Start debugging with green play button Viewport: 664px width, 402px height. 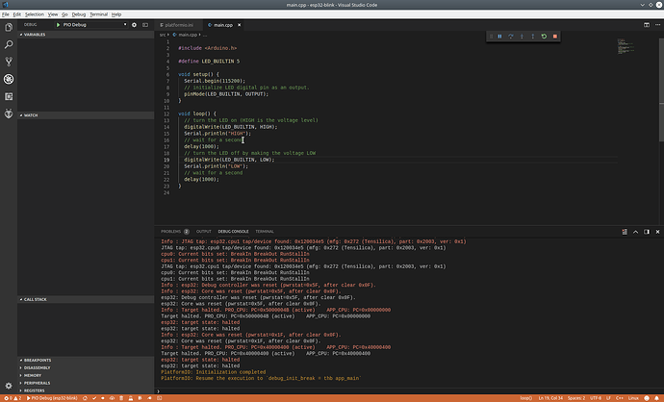pyautogui.click(x=58, y=25)
